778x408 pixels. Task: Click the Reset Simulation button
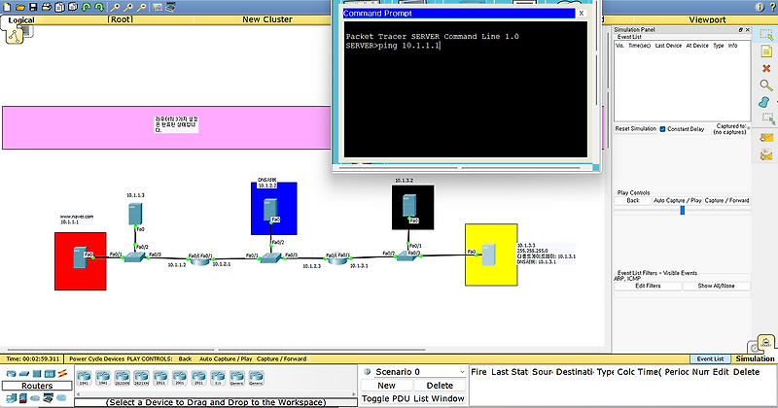[636, 129]
